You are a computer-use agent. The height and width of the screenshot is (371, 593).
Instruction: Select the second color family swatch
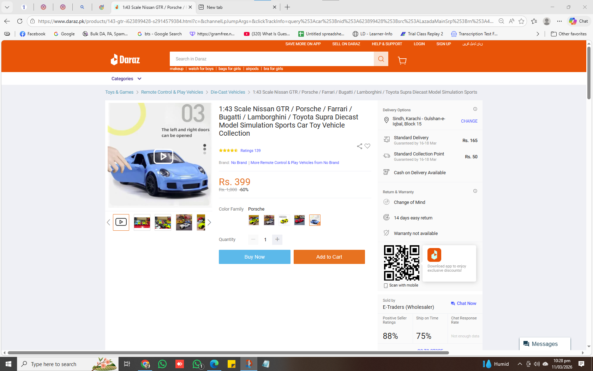pos(269,220)
